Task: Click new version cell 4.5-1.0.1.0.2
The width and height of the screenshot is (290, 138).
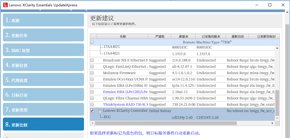Action: coord(182,73)
